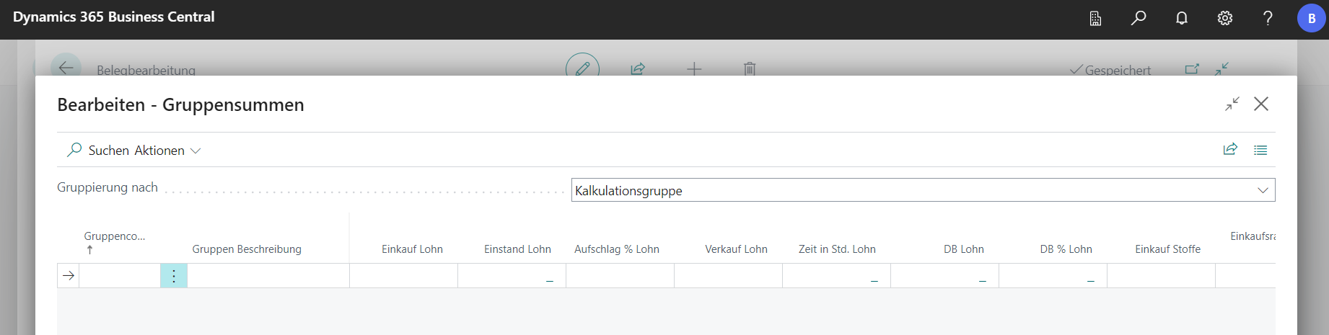Click the Einkauf Lohn cell in first row

[x=403, y=276]
